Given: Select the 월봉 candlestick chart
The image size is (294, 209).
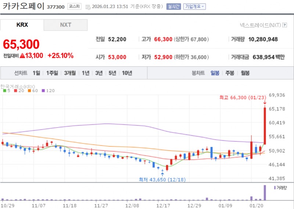Looking at the screenshot, I should coord(245,73).
